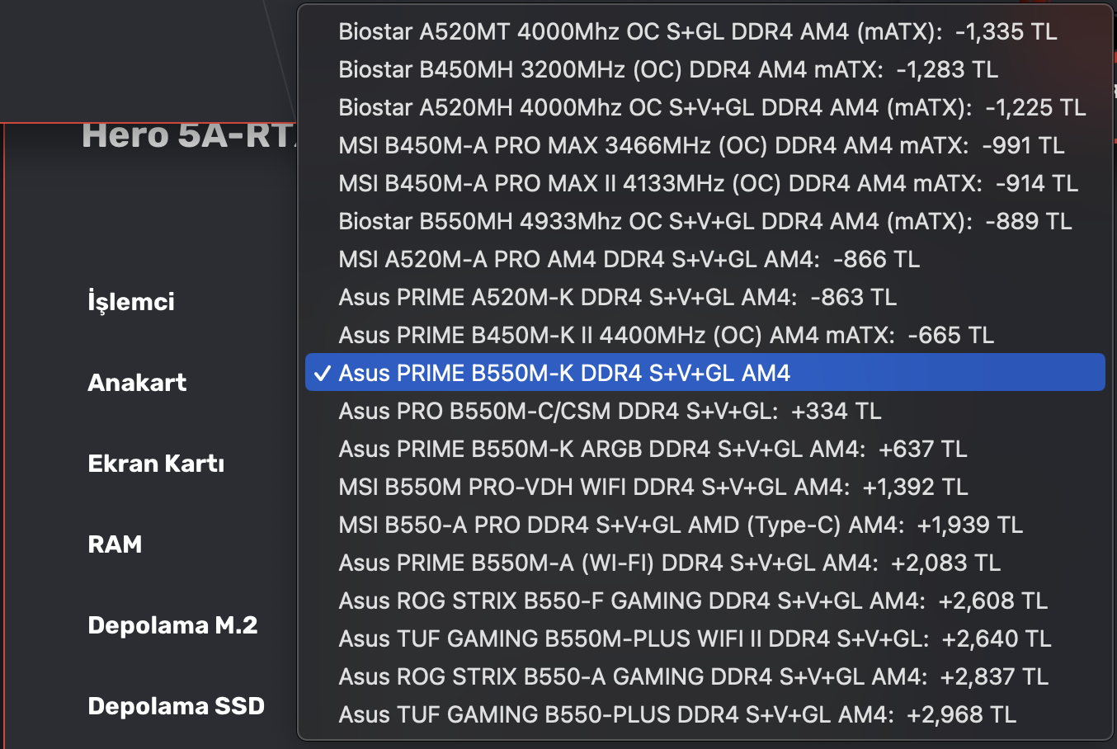The height and width of the screenshot is (749, 1117).
Task: Select Biostar A520MT 4000Mhz motherboard option
Action: [697, 31]
